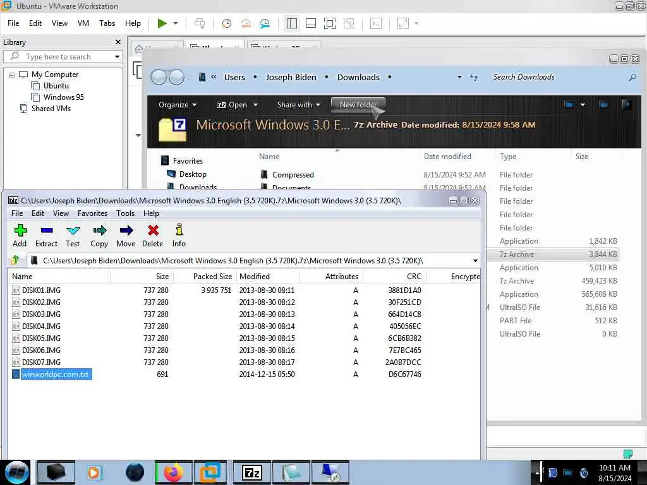Select DISK01.IMG in the 7-Zip list
647x485 pixels.
41,290
